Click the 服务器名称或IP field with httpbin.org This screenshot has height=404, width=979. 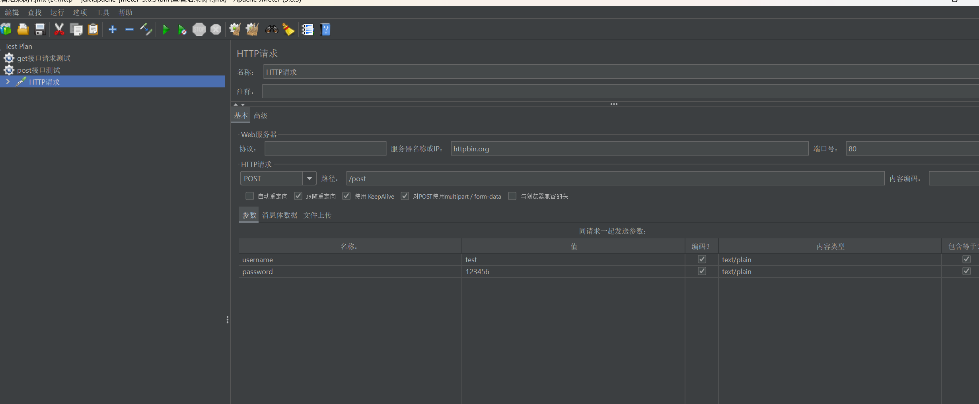click(630, 149)
